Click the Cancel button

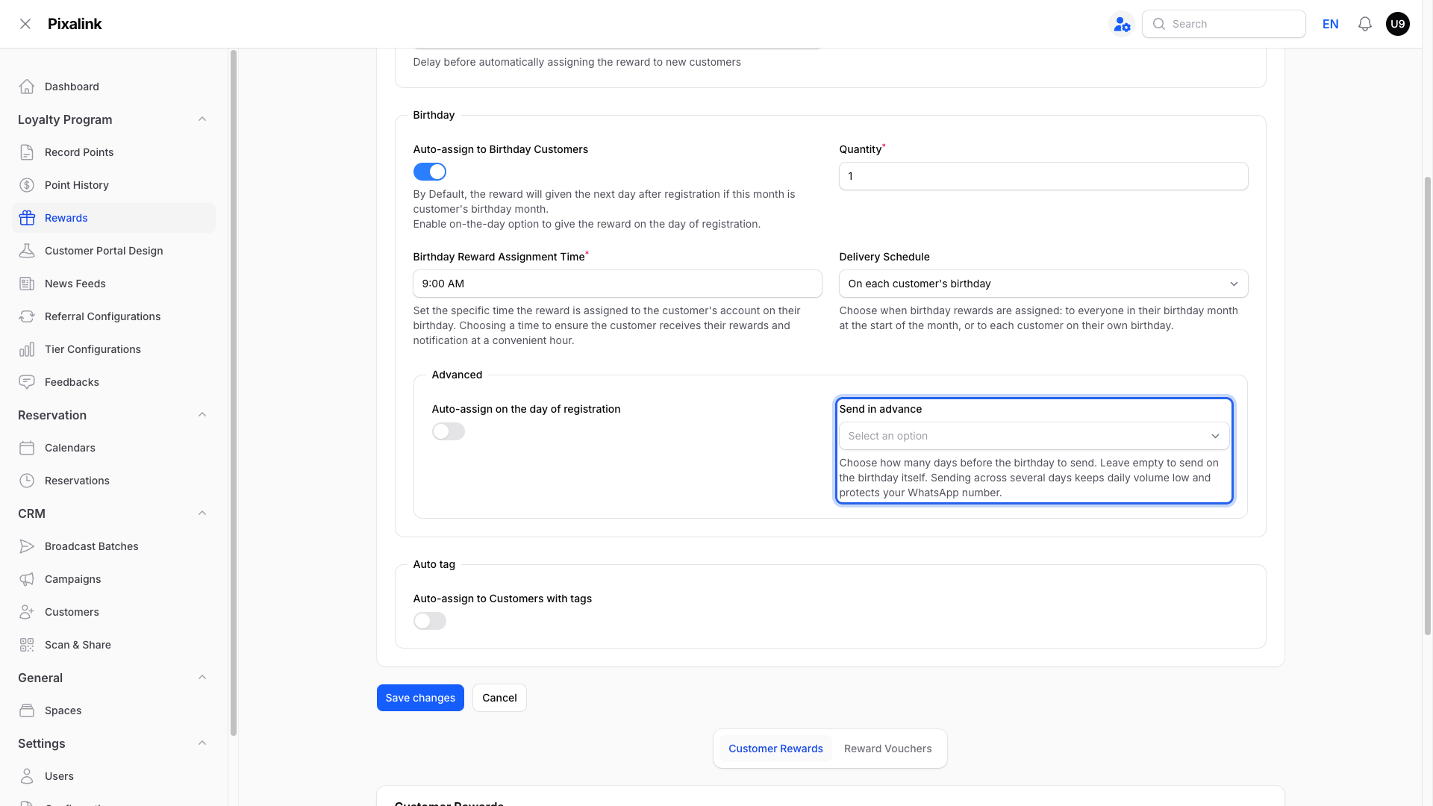pos(499,698)
